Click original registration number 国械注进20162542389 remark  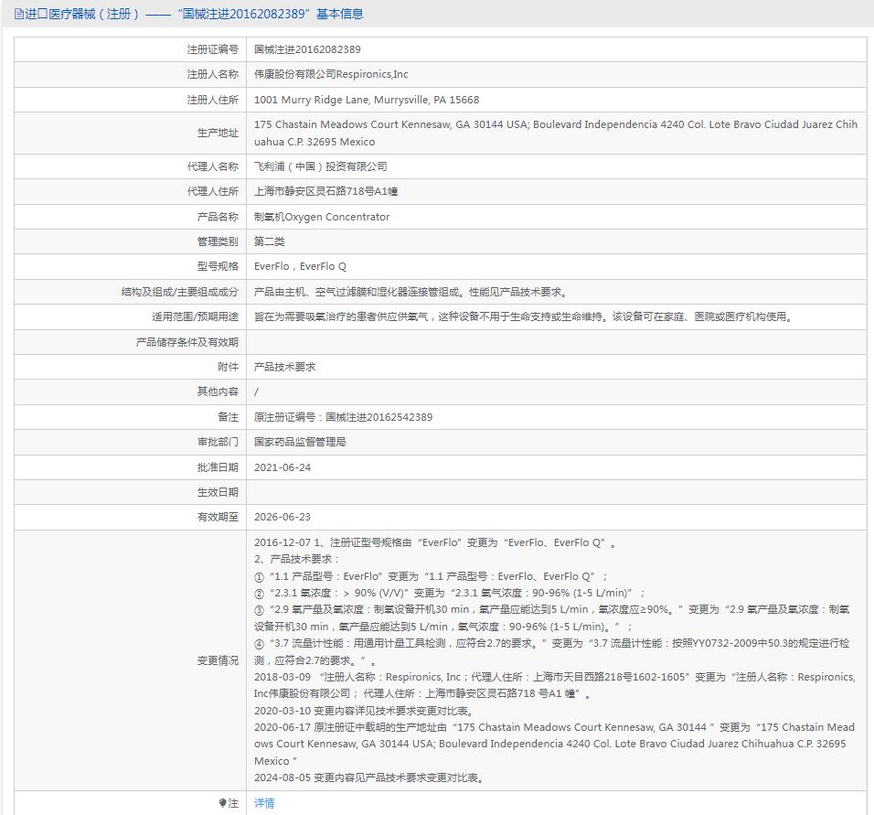[x=343, y=417]
